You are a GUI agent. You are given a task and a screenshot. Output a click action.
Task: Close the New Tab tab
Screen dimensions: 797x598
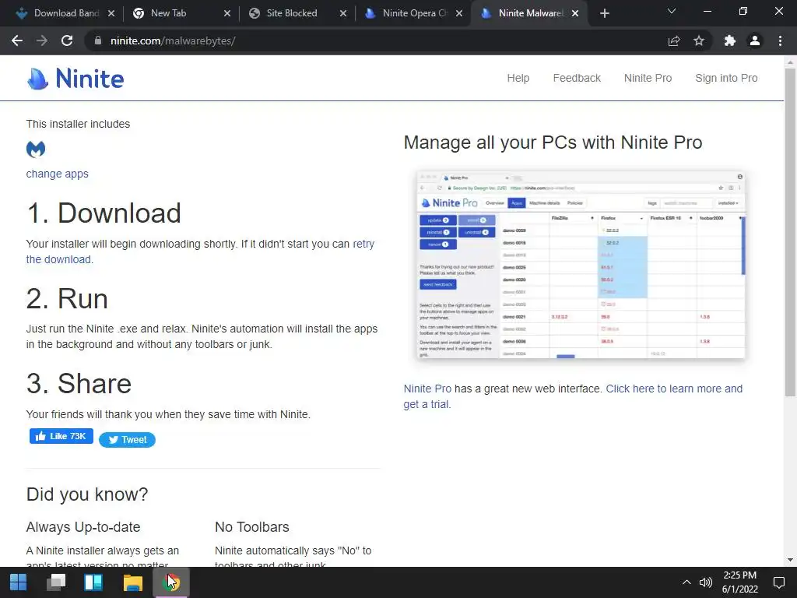pyautogui.click(x=227, y=13)
